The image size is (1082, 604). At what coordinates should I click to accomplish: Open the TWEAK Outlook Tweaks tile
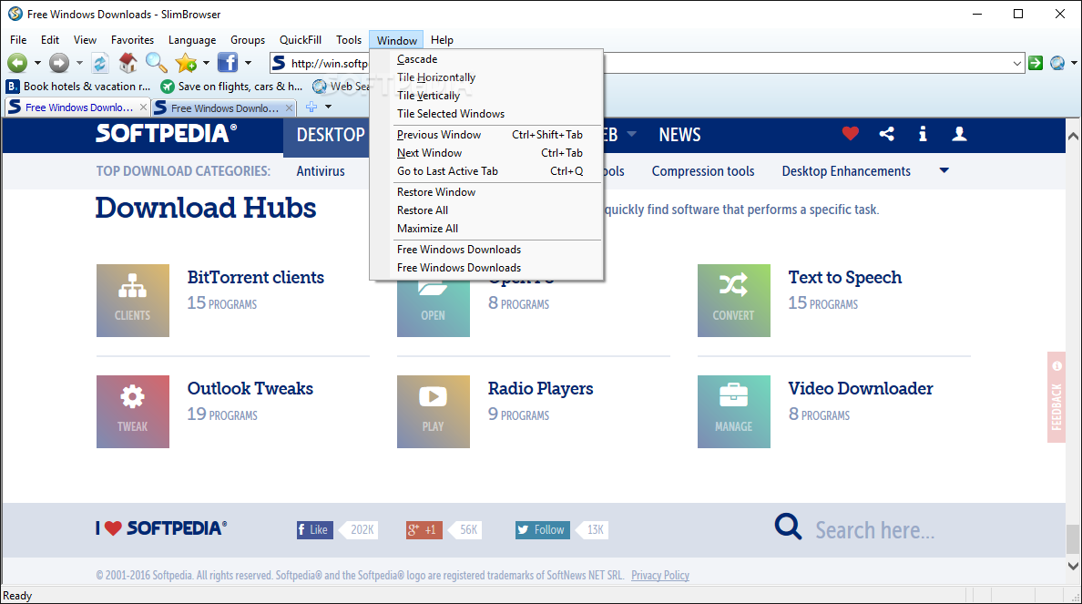tap(132, 412)
